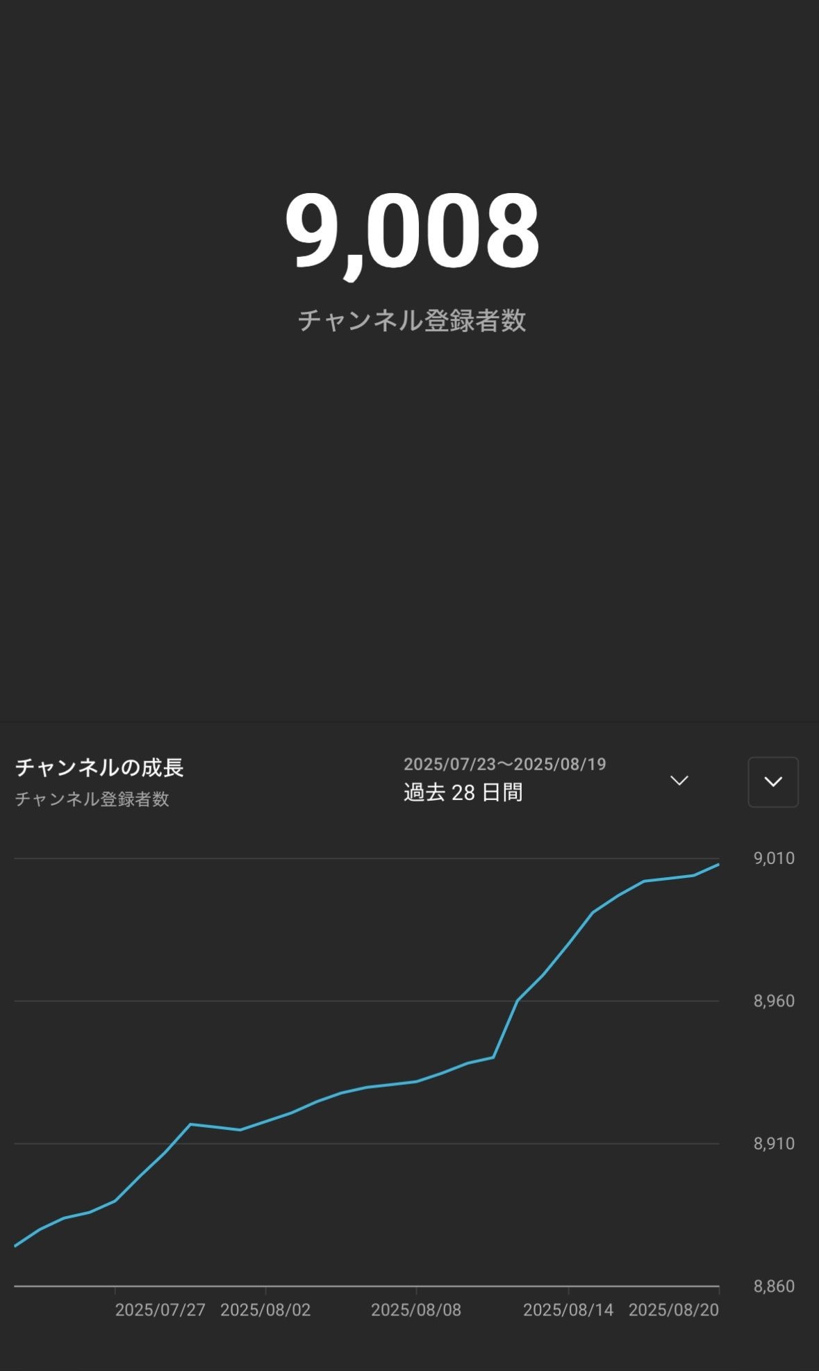
Task: Click the 8,960 y-axis label
Action: point(774,1001)
